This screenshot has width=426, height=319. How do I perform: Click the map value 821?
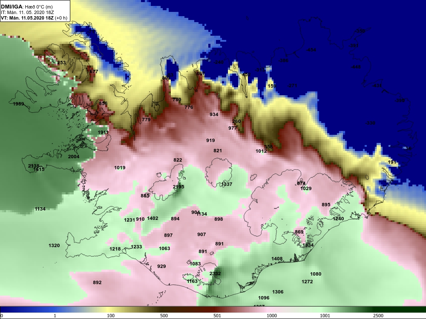point(218,151)
